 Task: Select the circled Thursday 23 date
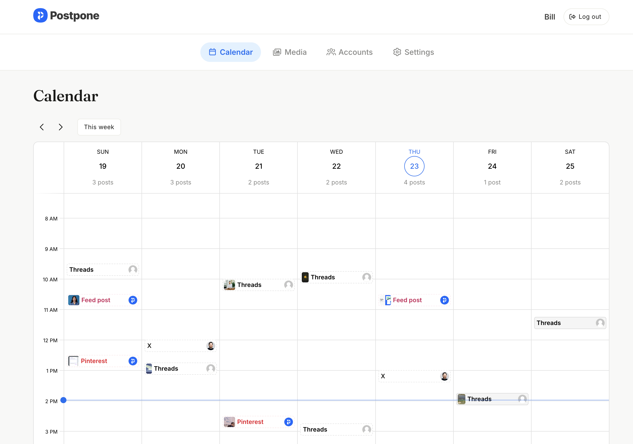(414, 166)
